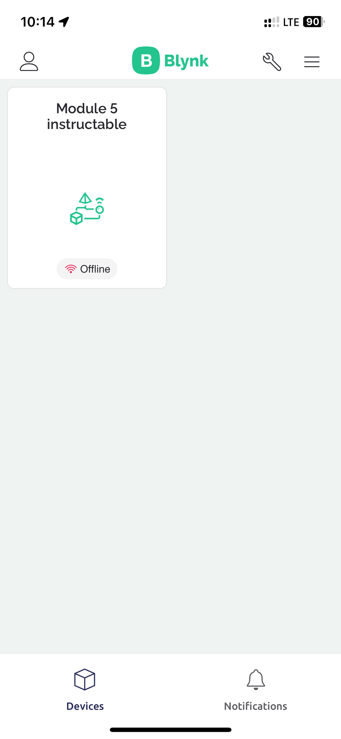
Task: Tap the red Wi-Fi offline icon
Action: point(71,269)
